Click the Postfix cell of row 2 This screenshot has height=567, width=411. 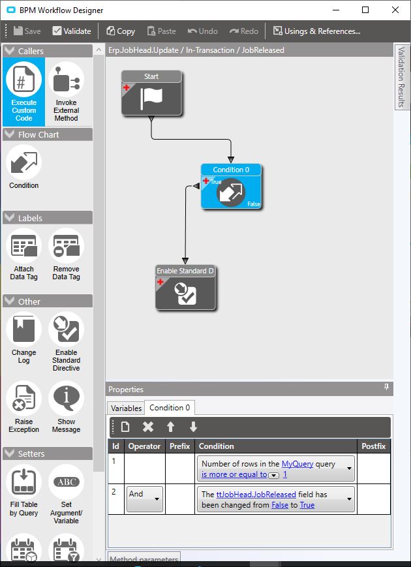pos(374,499)
